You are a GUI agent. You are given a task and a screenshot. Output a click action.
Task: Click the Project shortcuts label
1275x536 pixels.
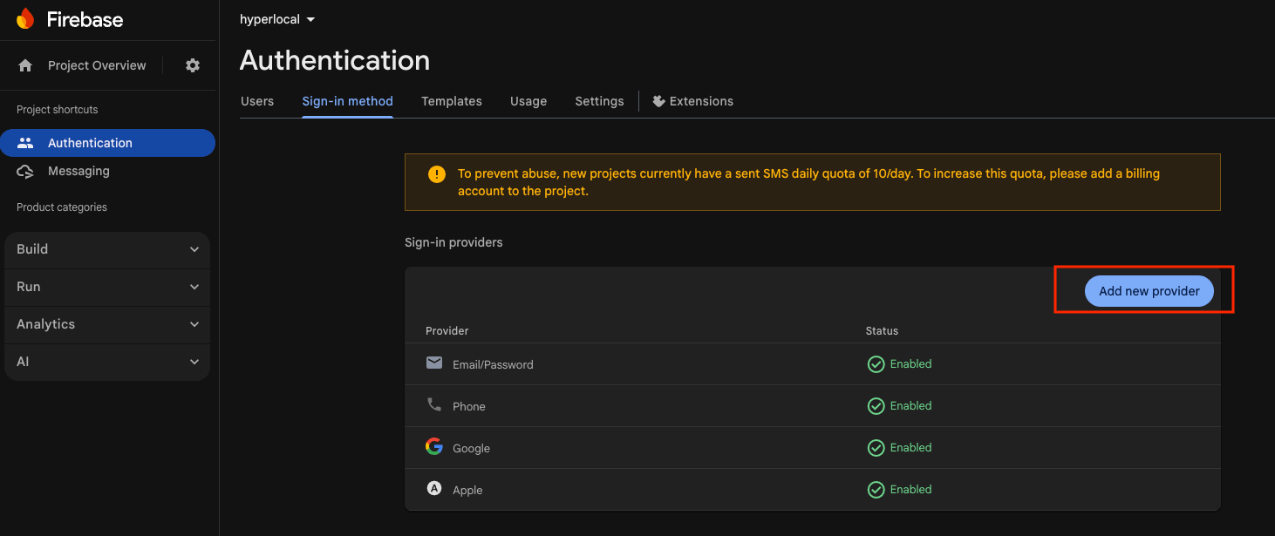58,110
